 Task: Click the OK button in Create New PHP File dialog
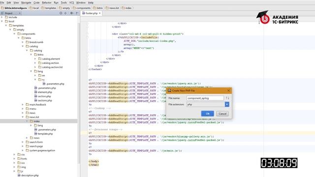click(x=208, y=114)
